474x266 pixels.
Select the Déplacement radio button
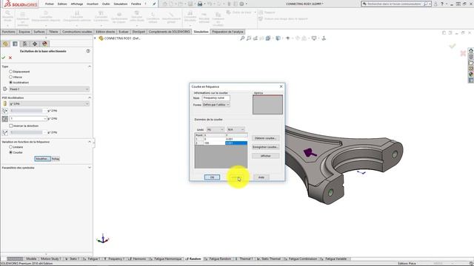point(11,72)
